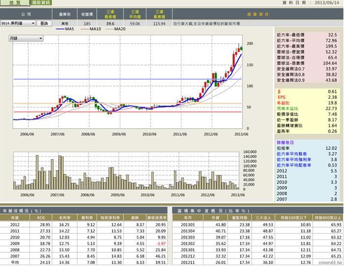The image size is (344, 266).
Task: Open the 近六年平均股息 link
Action: pyautogui.click(x=291, y=154)
